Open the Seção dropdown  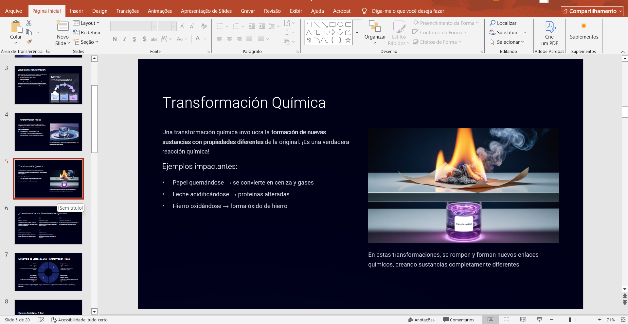pos(86,42)
